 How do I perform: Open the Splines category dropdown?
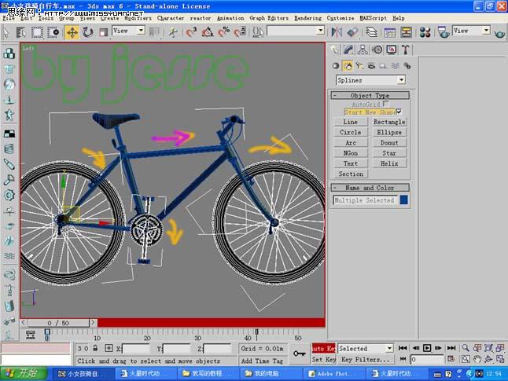pos(401,80)
